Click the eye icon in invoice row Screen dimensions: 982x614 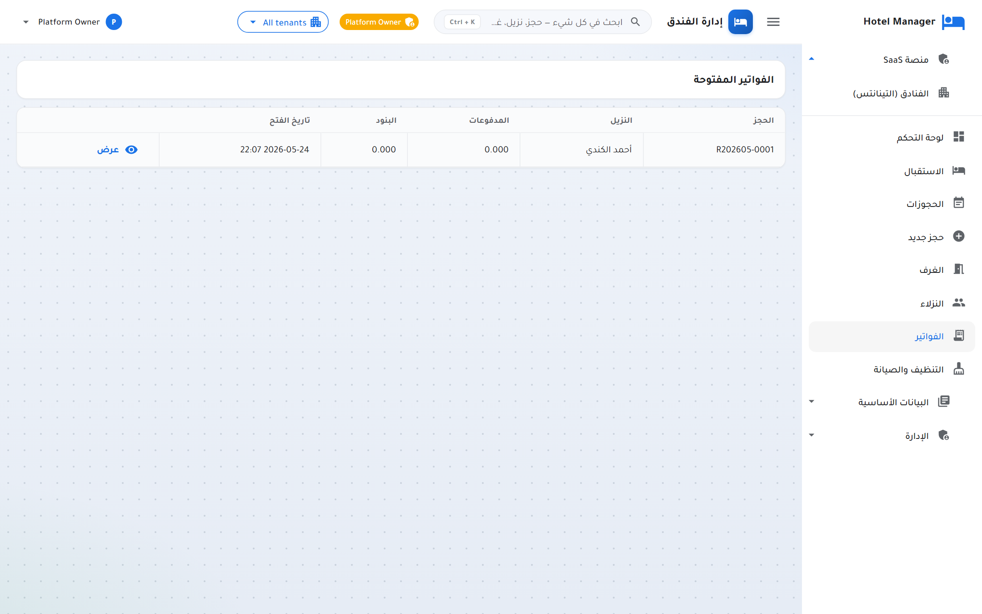[x=131, y=150]
